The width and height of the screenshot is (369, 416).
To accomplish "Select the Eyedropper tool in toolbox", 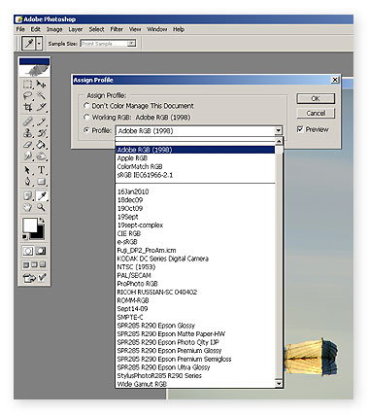I will [41, 196].
